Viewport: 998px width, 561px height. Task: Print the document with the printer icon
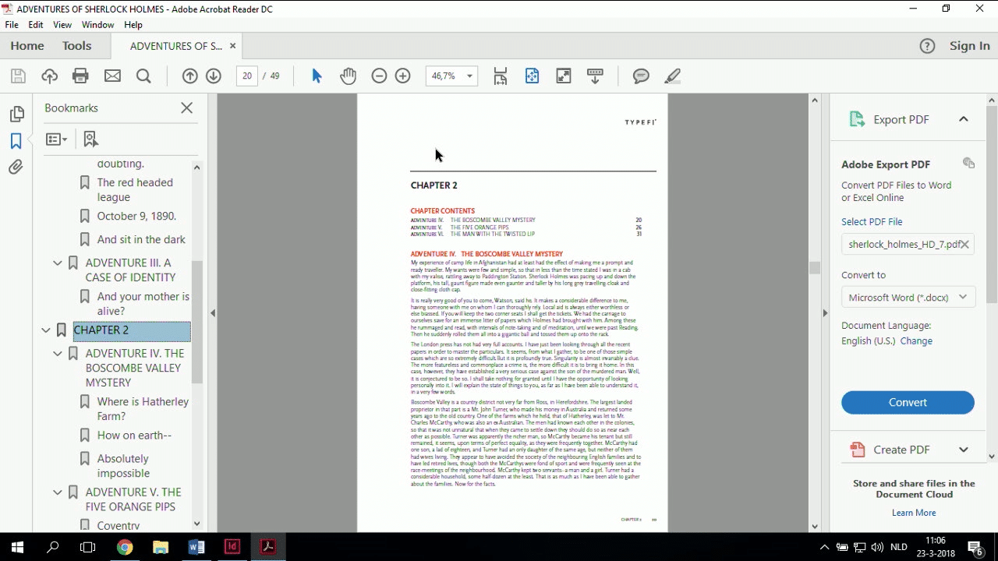point(80,76)
